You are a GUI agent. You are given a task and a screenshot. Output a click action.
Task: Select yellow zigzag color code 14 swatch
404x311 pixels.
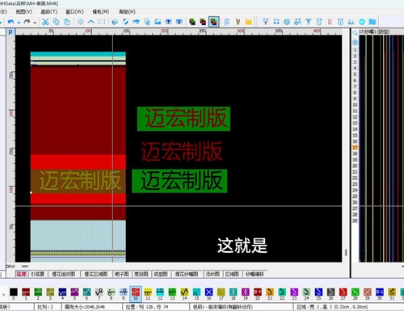point(184,292)
